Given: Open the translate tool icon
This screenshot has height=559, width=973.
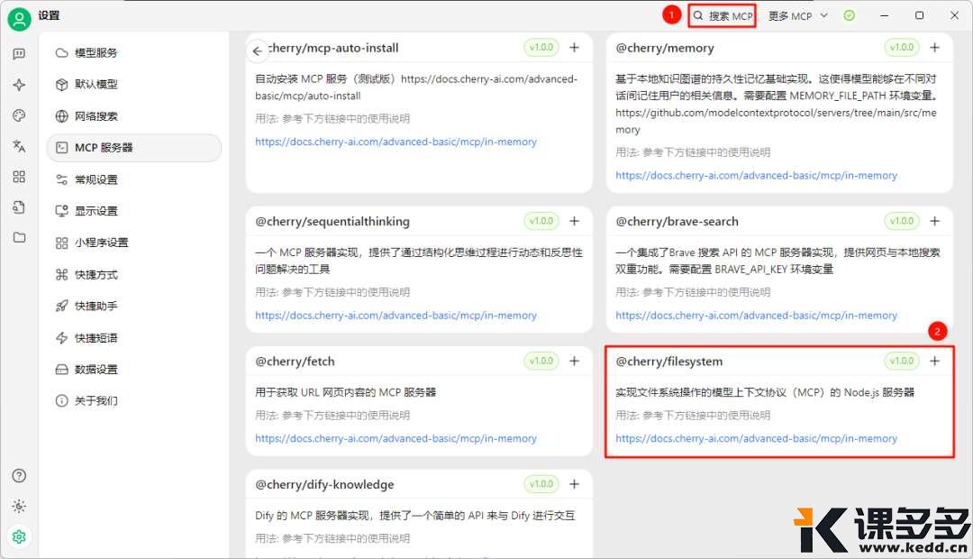Looking at the screenshot, I should tap(19, 146).
